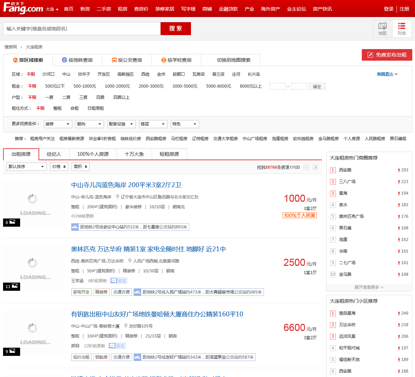Image resolution: width=415 pixels, height=377 pixels.
Task: Expand the 朝向 filter dropdown
Action: coord(90,124)
